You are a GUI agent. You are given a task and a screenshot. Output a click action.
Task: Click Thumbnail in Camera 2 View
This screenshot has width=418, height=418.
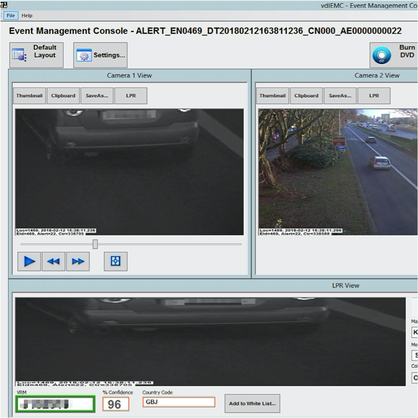coord(272,95)
